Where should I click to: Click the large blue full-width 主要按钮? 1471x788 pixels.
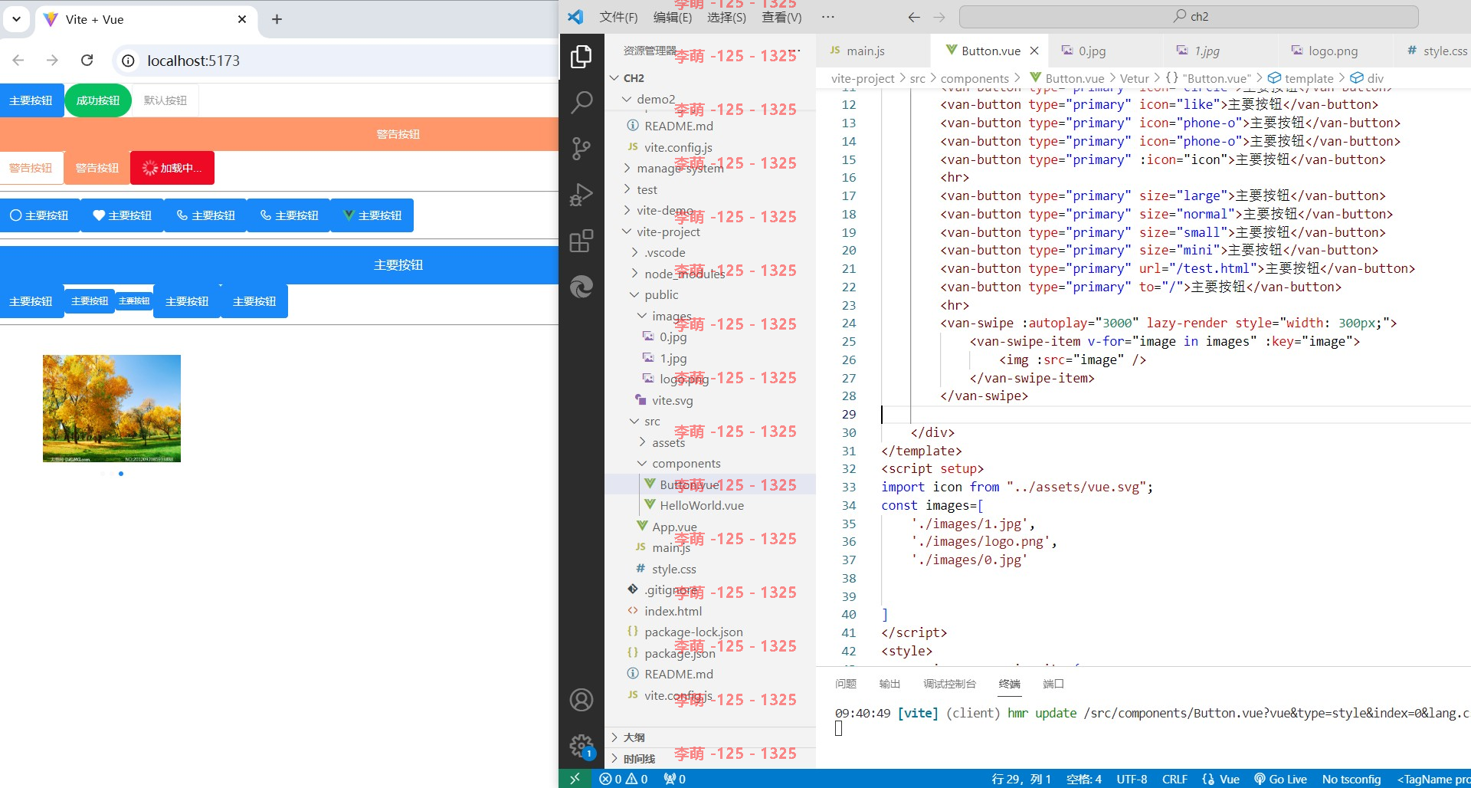(279, 265)
